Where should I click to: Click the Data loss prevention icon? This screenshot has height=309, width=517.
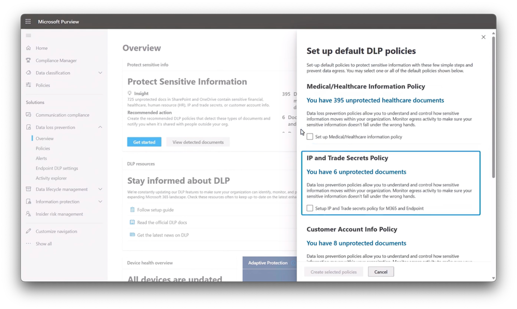28,127
